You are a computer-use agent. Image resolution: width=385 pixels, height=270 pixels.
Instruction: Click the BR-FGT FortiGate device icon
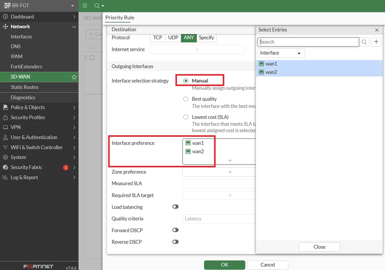tap(7, 6)
